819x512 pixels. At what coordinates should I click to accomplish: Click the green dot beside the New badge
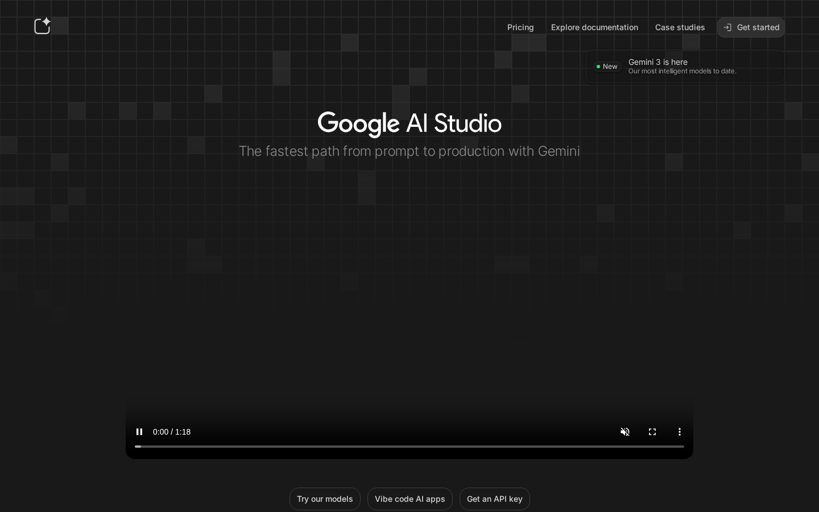pos(599,67)
